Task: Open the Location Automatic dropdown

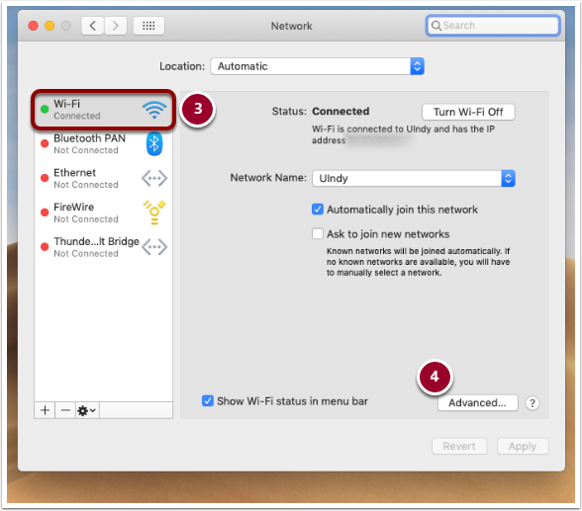Action: point(318,66)
